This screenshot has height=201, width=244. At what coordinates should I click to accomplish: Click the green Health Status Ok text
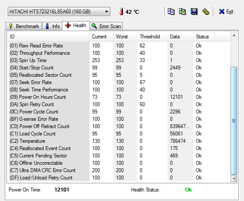[189, 190]
